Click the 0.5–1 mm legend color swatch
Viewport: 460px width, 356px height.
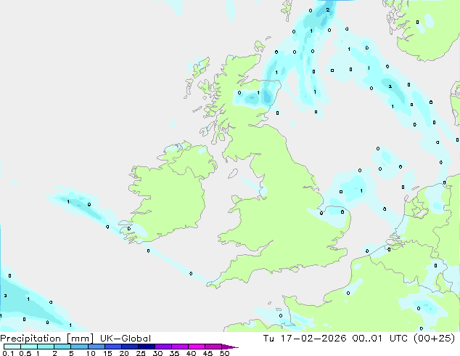point(29,347)
